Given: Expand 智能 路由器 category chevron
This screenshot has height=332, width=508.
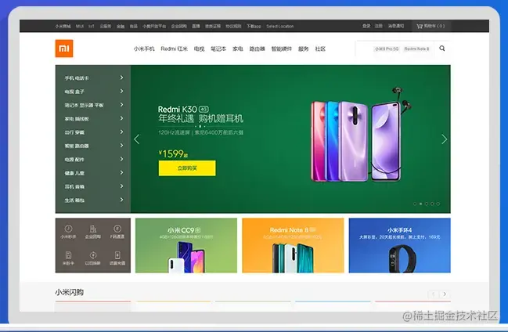Looking at the screenshot, I should point(121,146).
